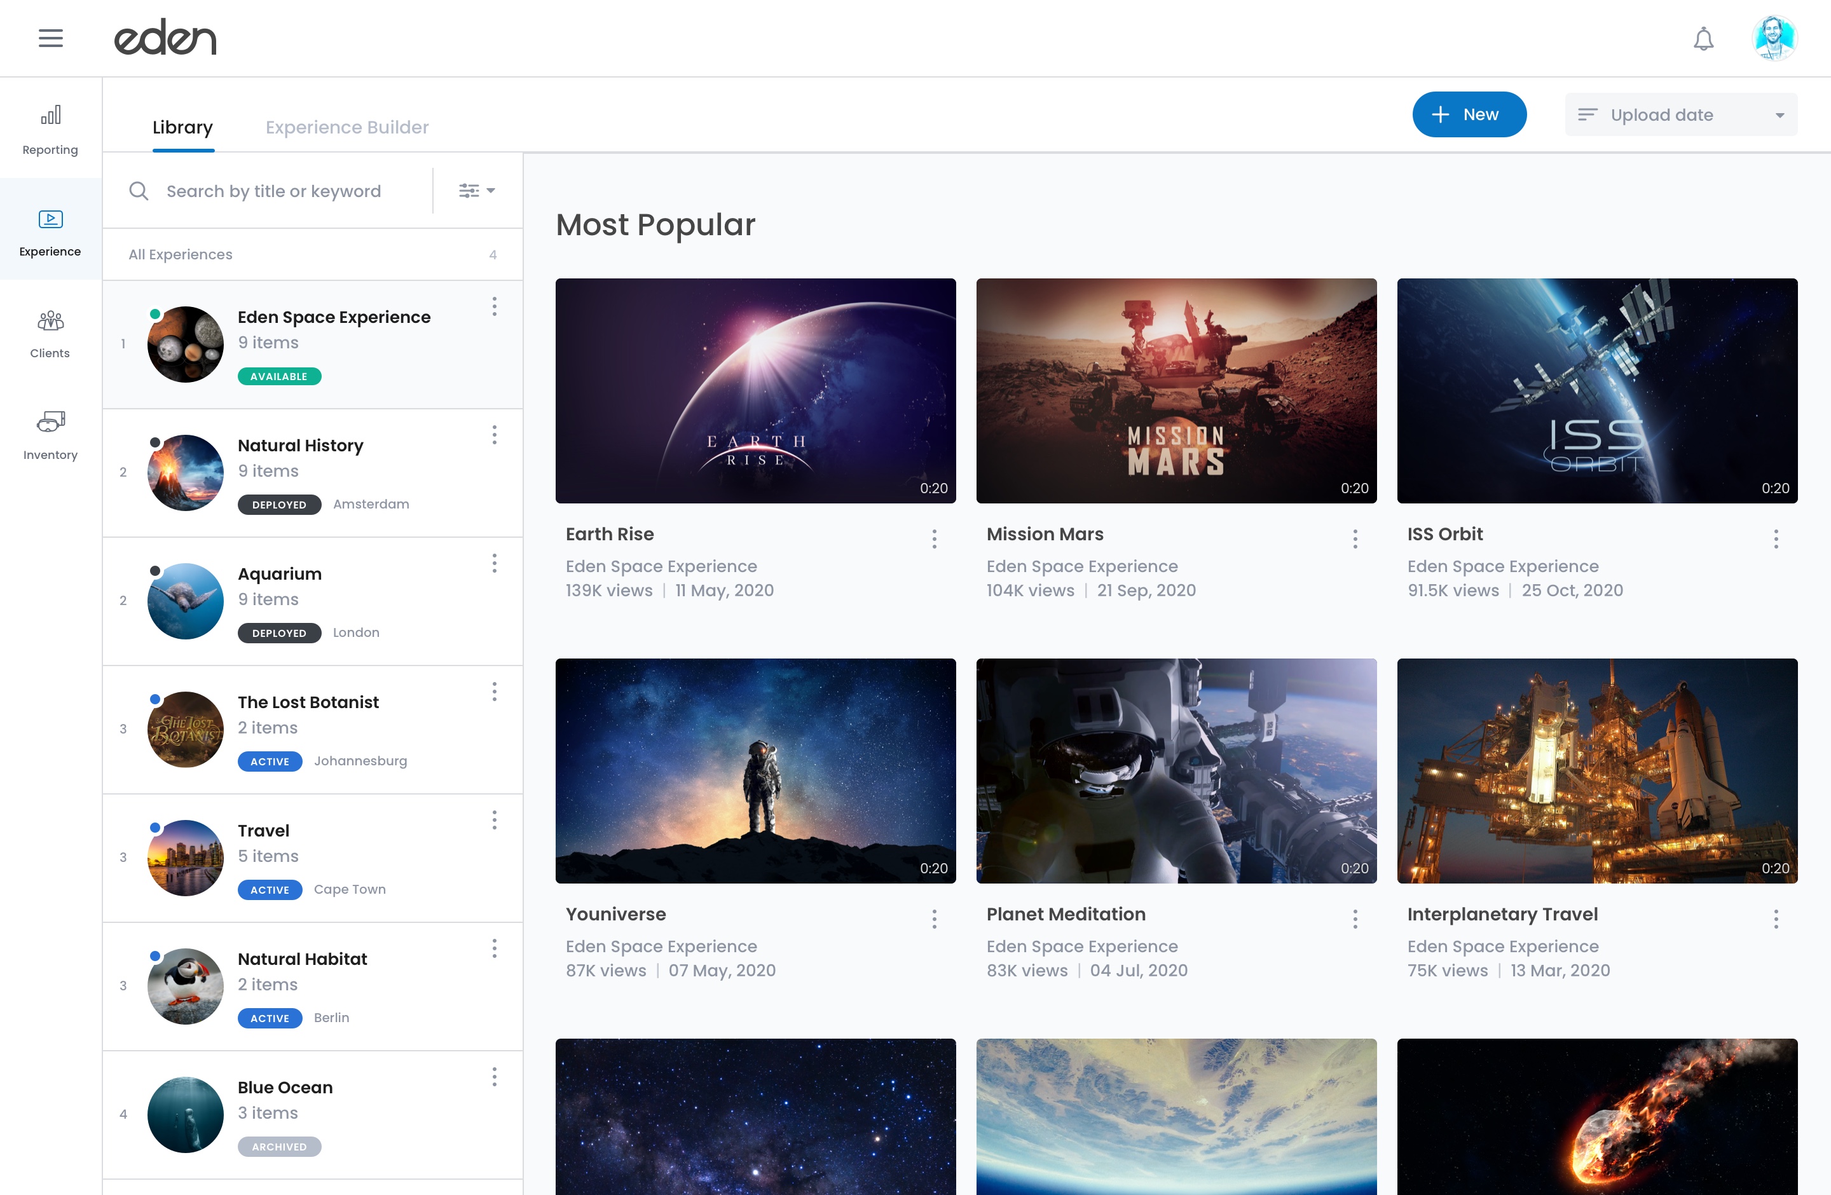Viewport: 1831px width, 1195px height.
Task: Open options menu for Travel
Action: point(494,821)
